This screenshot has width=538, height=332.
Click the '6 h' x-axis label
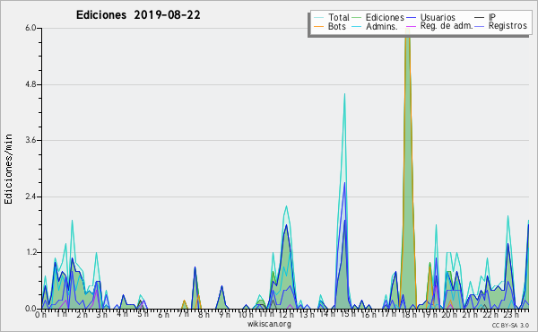coord(163,314)
